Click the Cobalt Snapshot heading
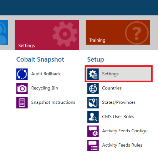 coord(40,60)
